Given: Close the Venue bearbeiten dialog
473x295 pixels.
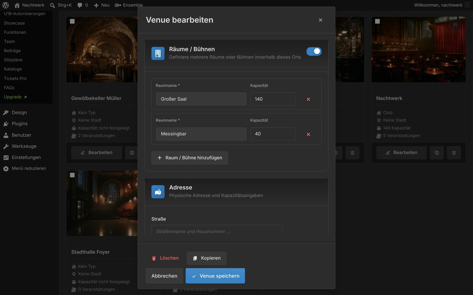Looking at the screenshot, I should coord(320,20).
